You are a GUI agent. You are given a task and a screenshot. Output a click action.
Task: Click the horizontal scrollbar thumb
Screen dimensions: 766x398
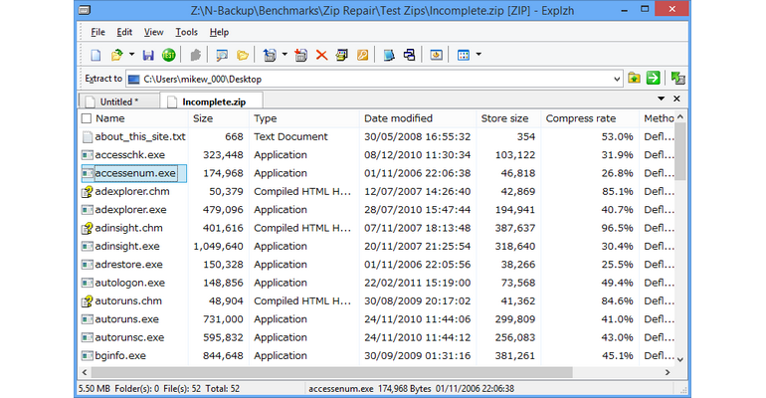[x=331, y=372]
